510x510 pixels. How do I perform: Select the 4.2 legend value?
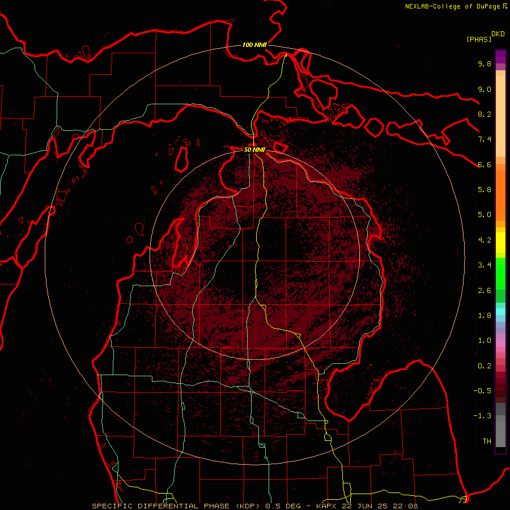484,240
